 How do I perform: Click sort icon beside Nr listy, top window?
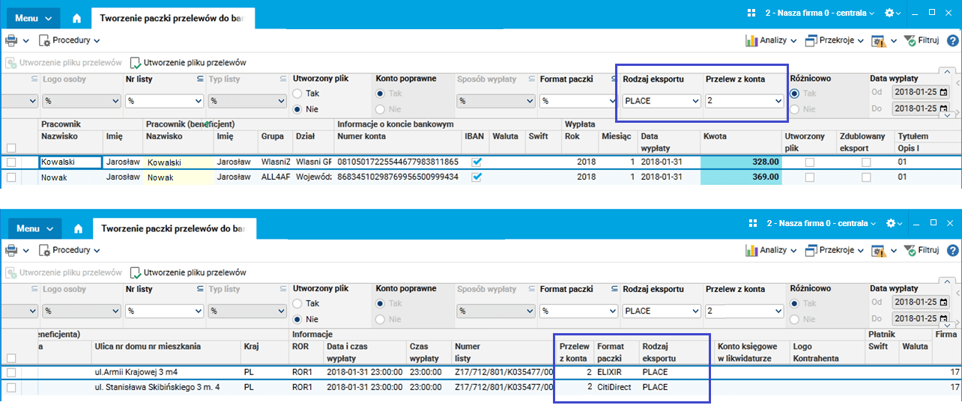200,79
